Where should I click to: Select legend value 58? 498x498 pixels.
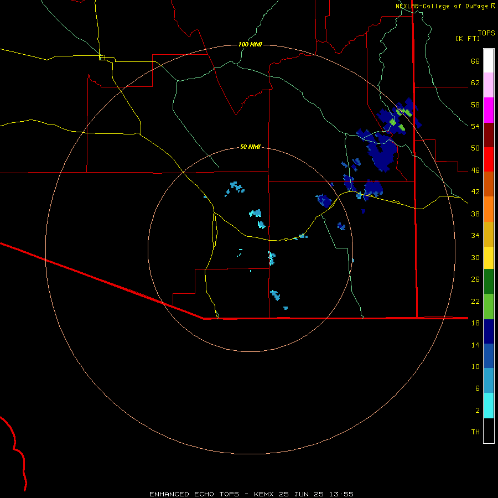pyautogui.click(x=475, y=105)
